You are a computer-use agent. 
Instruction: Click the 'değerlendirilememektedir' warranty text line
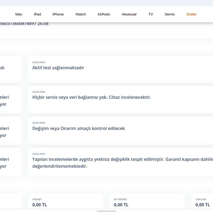[x=60, y=166]
